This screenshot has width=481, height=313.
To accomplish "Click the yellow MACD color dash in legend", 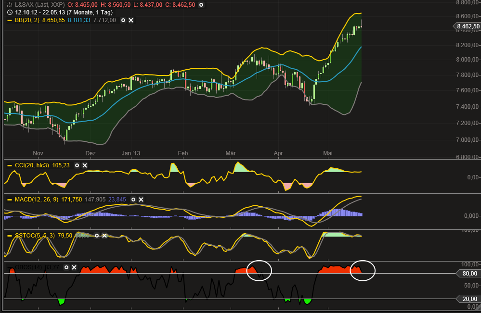I will tap(10, 200).
